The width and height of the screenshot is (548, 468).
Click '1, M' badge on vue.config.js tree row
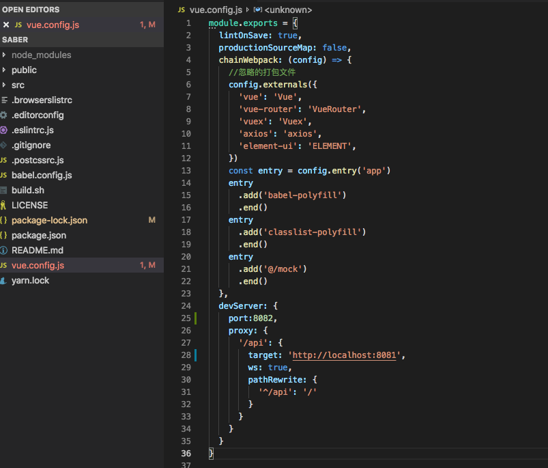(147, 265)
